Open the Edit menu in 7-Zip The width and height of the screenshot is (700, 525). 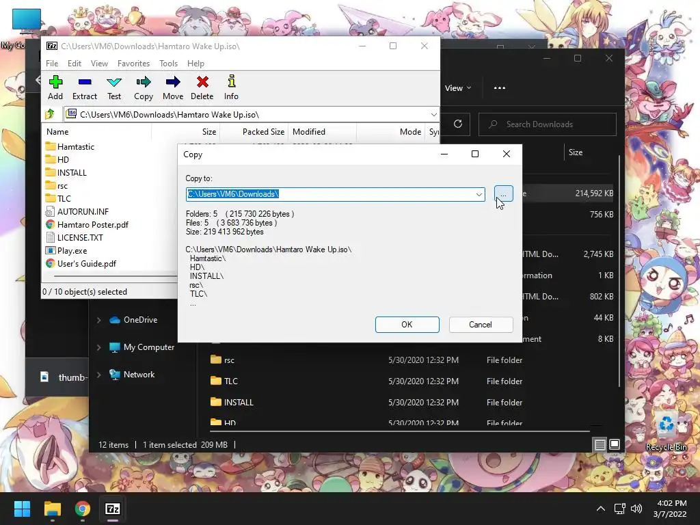[x=74, y=64]
